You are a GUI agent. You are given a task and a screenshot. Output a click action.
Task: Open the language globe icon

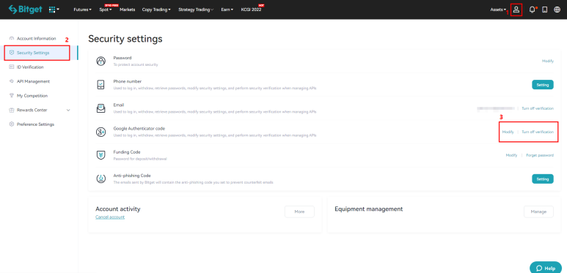click(x=557, y=10)
